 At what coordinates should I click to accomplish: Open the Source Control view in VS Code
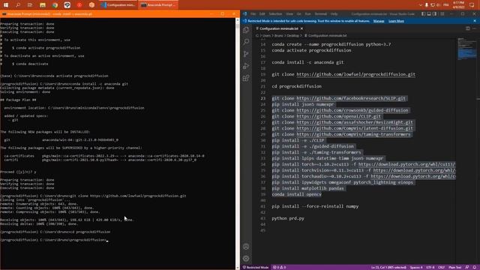tap(246, 54)
